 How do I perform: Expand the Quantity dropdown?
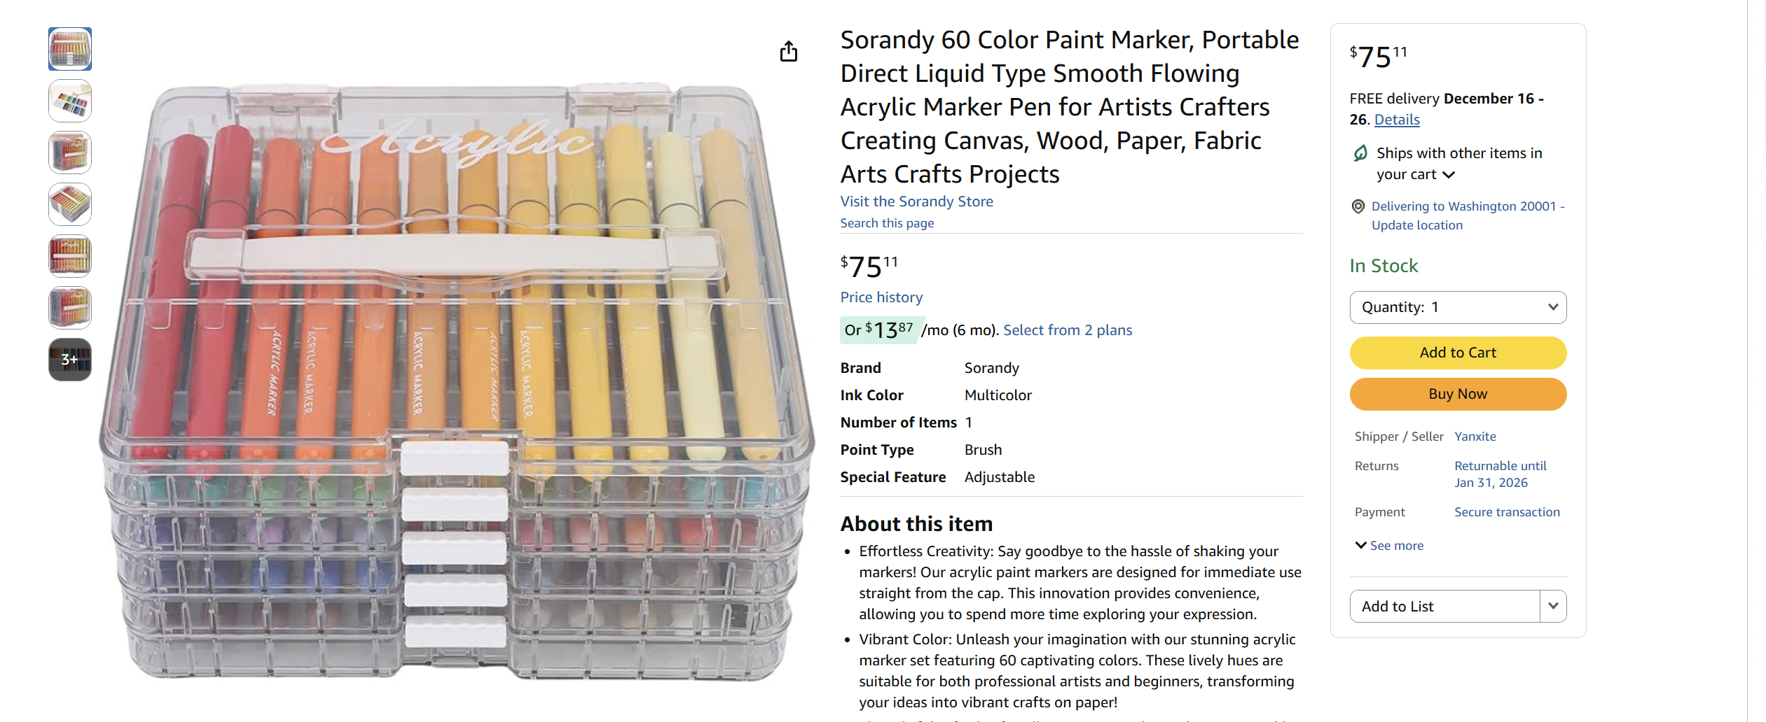click(x=1457, y=307)
